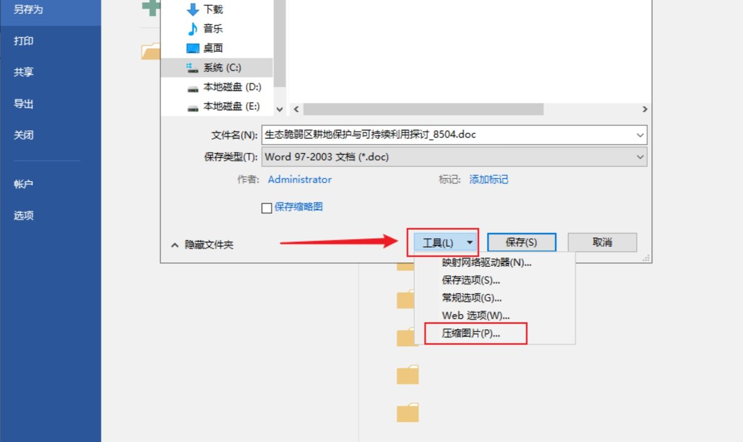Click the Music (音乐) note icon
The image size is (743, 442).
pyautogui.click(x=193, y=29)
